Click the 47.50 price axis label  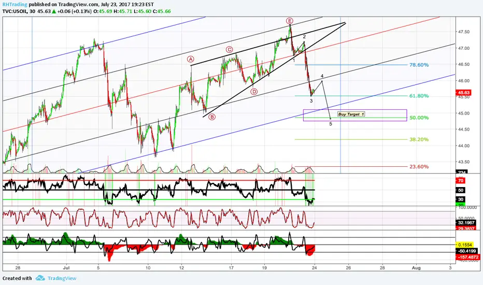pyautogui.click(x=464, y=32)
